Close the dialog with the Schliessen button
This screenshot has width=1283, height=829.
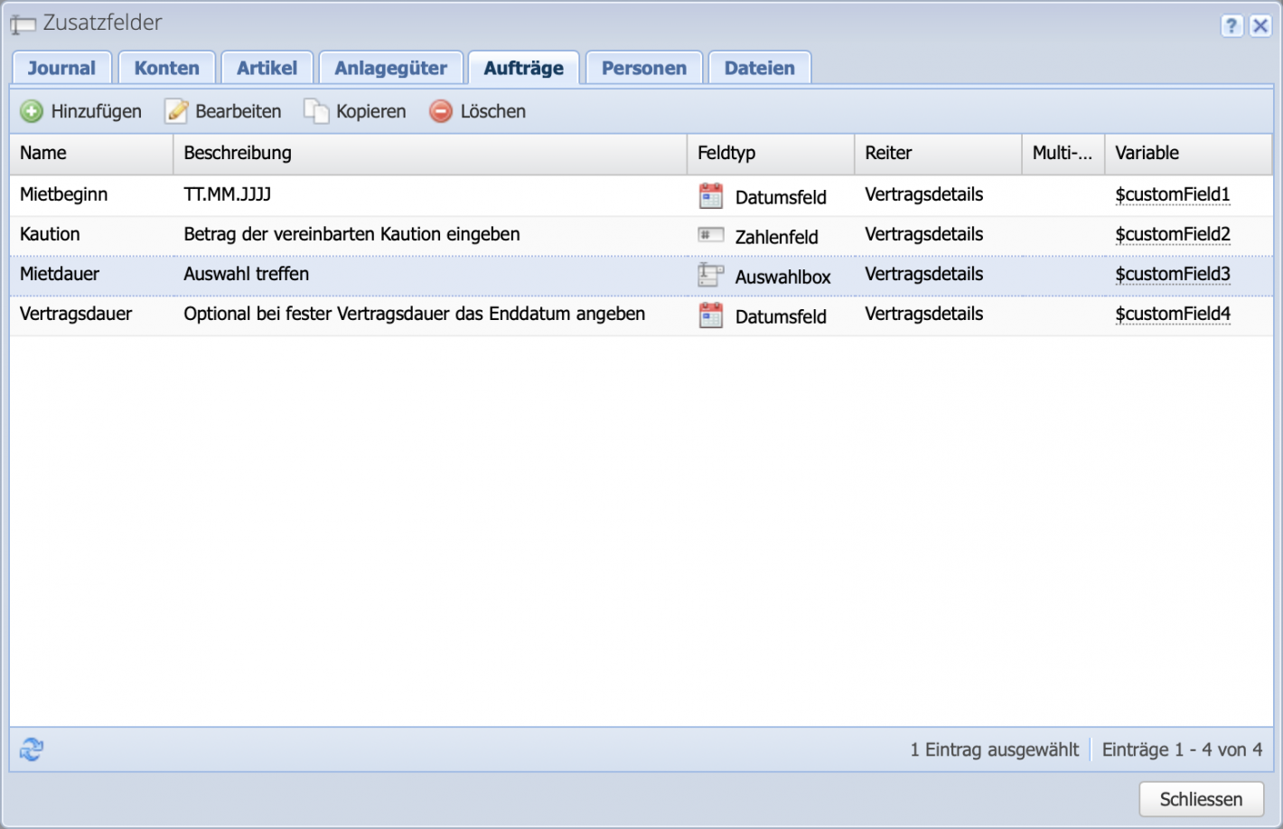[1202, 799]
